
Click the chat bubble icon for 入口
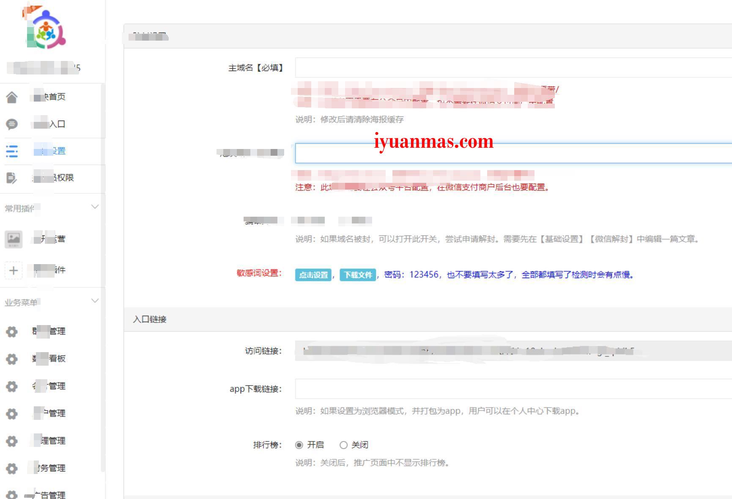click(12, 124)
